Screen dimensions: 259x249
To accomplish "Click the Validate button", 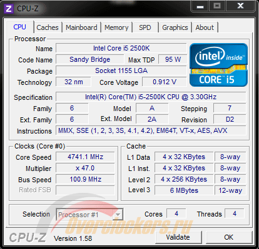I will (178, 237).
